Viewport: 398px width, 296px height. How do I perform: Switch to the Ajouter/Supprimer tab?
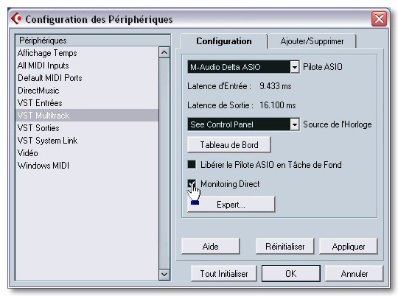[312, 41]
